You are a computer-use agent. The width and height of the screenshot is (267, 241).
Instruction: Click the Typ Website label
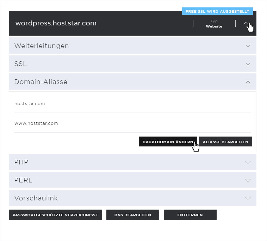click(x=214, y=24)
